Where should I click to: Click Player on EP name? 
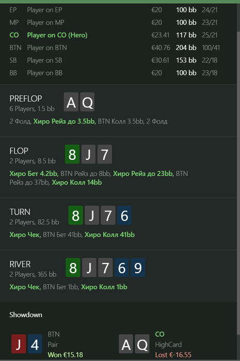pos(44,10)
